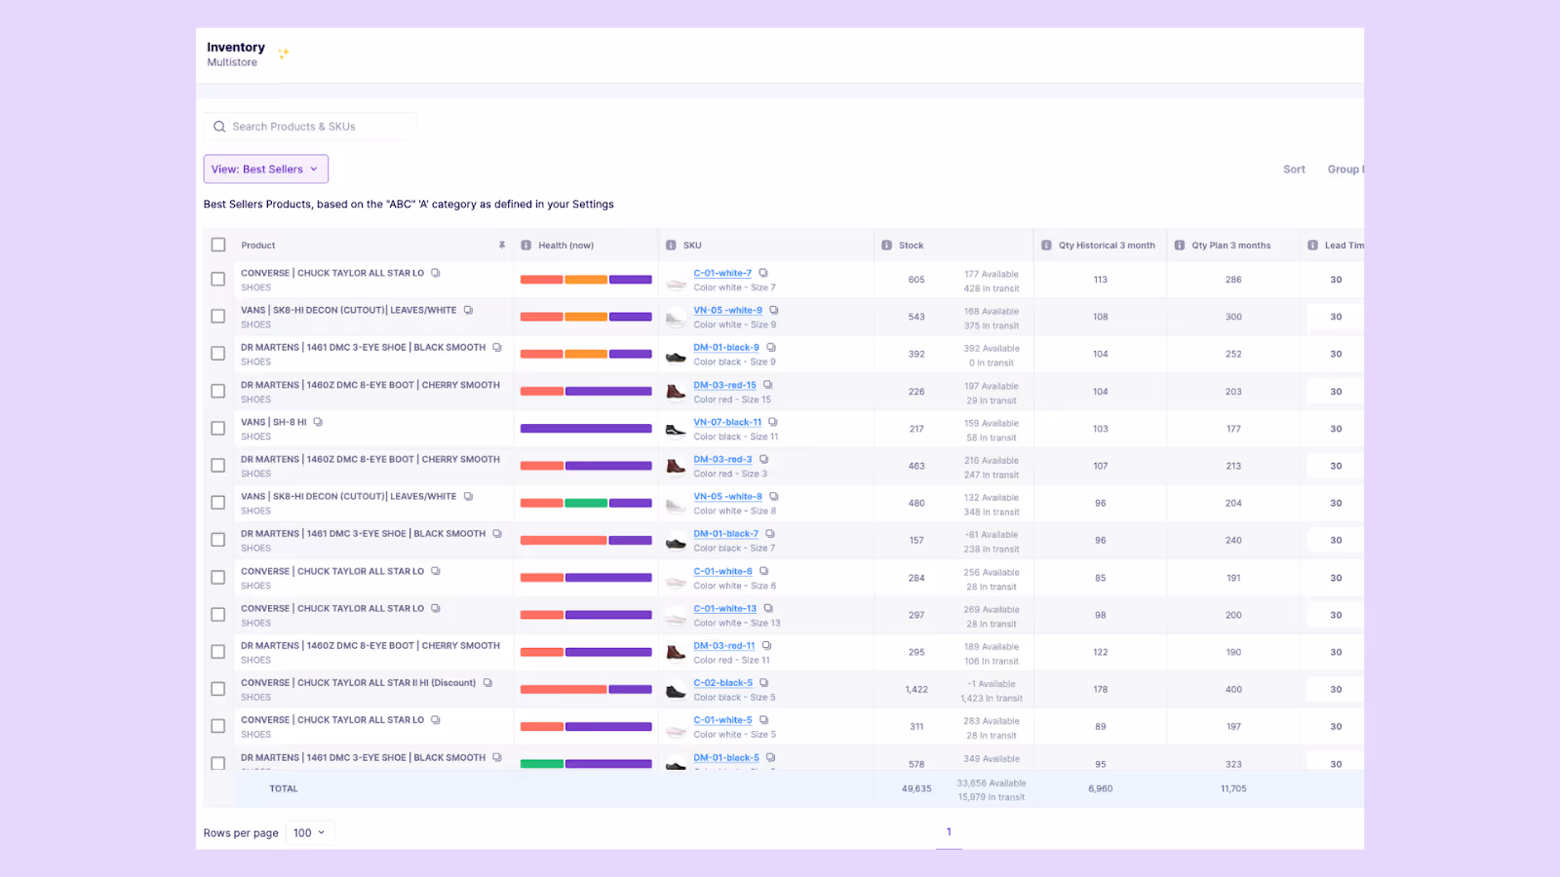Copy SKU C-02-black-5 using copy icon
Screen dimensions: 1560x877
coord(764,682)
